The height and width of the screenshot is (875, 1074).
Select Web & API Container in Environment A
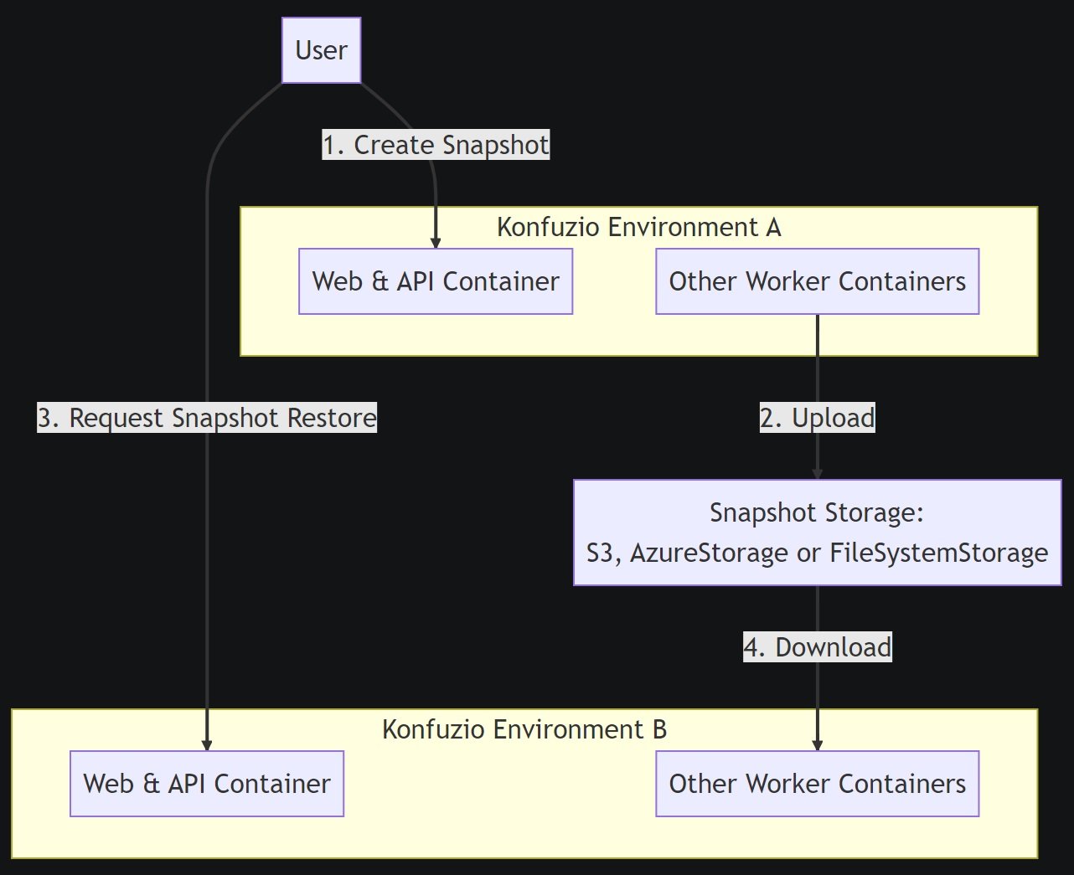coord(436,281)
